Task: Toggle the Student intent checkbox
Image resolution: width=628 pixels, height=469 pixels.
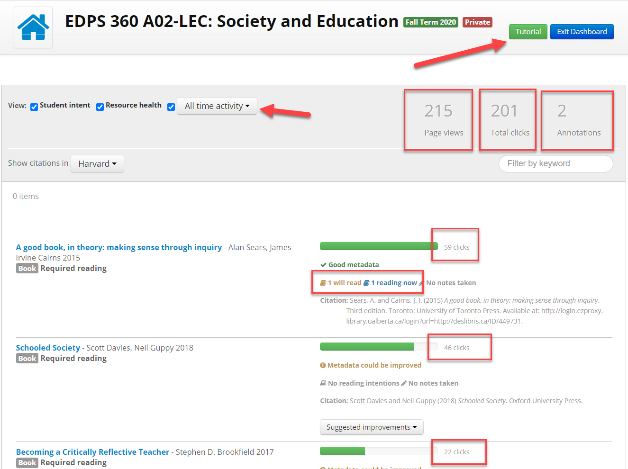Action: 34,107
